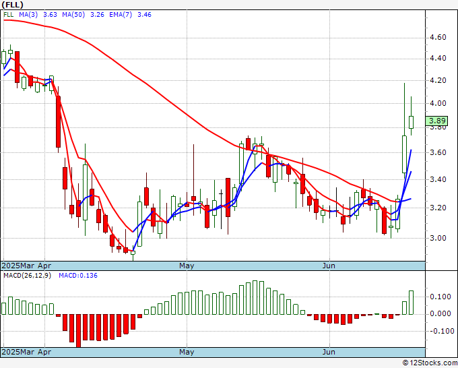Click the 4.20 price axis label
Viewport: 458px width, 368px height.
[x=438, y=80]
